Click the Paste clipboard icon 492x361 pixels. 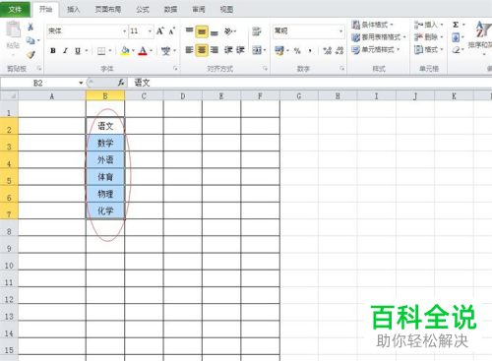[x=14, y=30]
